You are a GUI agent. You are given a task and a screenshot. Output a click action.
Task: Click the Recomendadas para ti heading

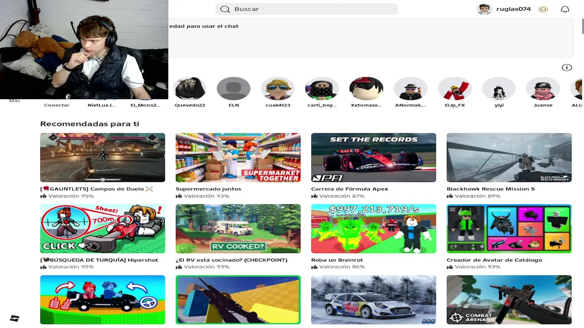pos(89,124)
